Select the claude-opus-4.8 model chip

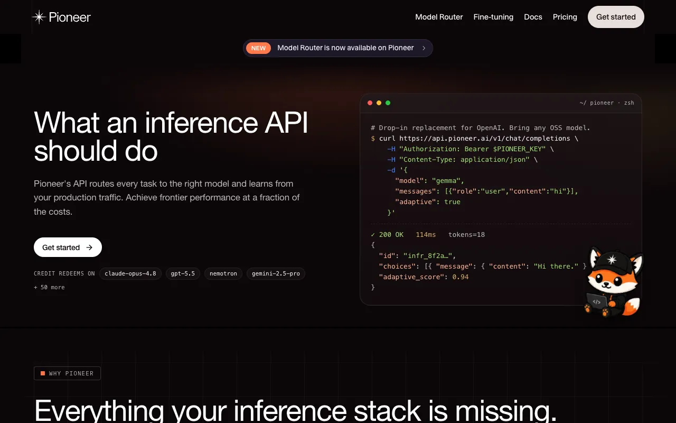pos(130,273)
